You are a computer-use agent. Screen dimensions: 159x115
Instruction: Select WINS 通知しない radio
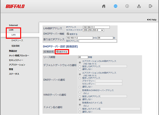(80, 99)
